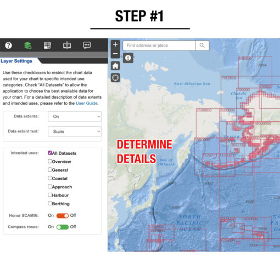
Task: Open the User Guide link
Action: point(87,103)
